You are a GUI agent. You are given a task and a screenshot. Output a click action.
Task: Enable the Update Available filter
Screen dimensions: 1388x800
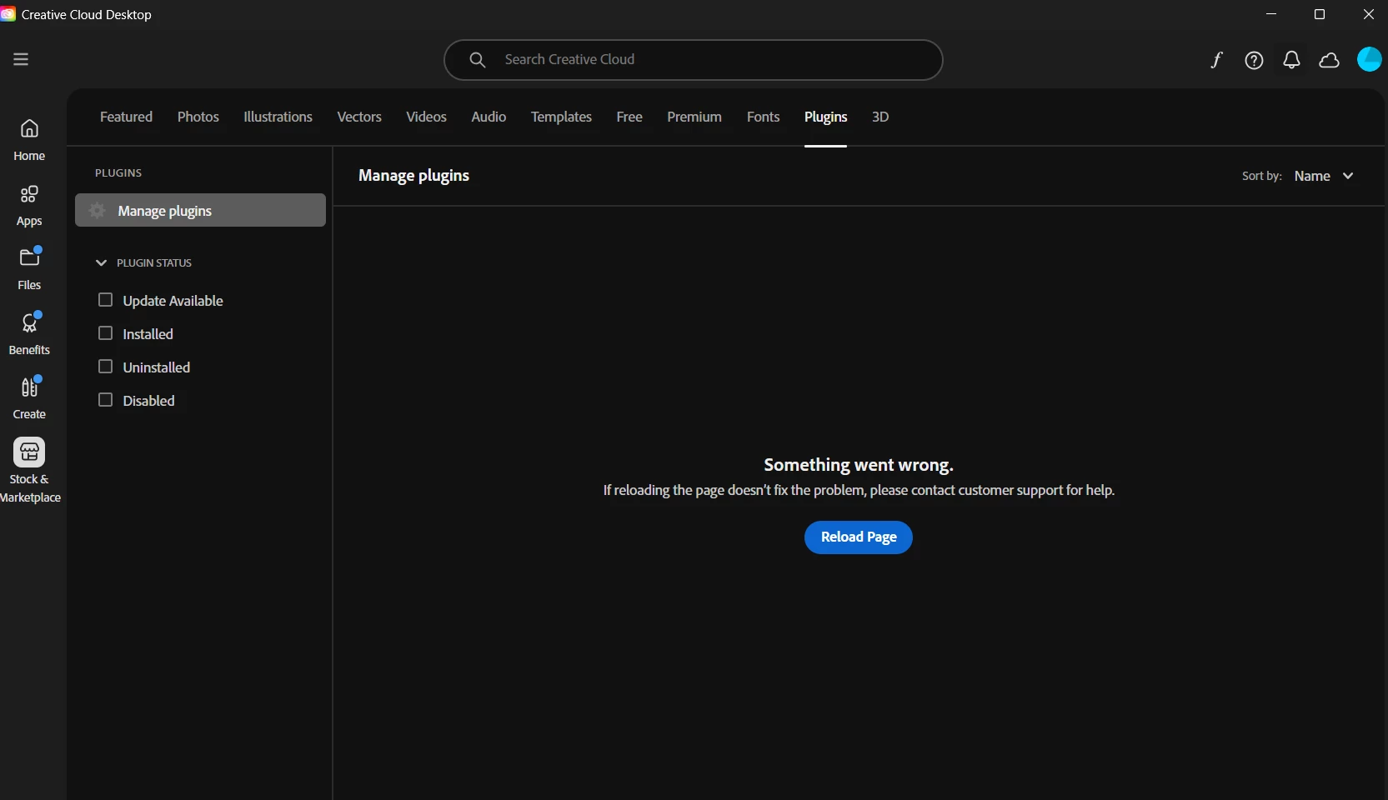click(105, 300)
